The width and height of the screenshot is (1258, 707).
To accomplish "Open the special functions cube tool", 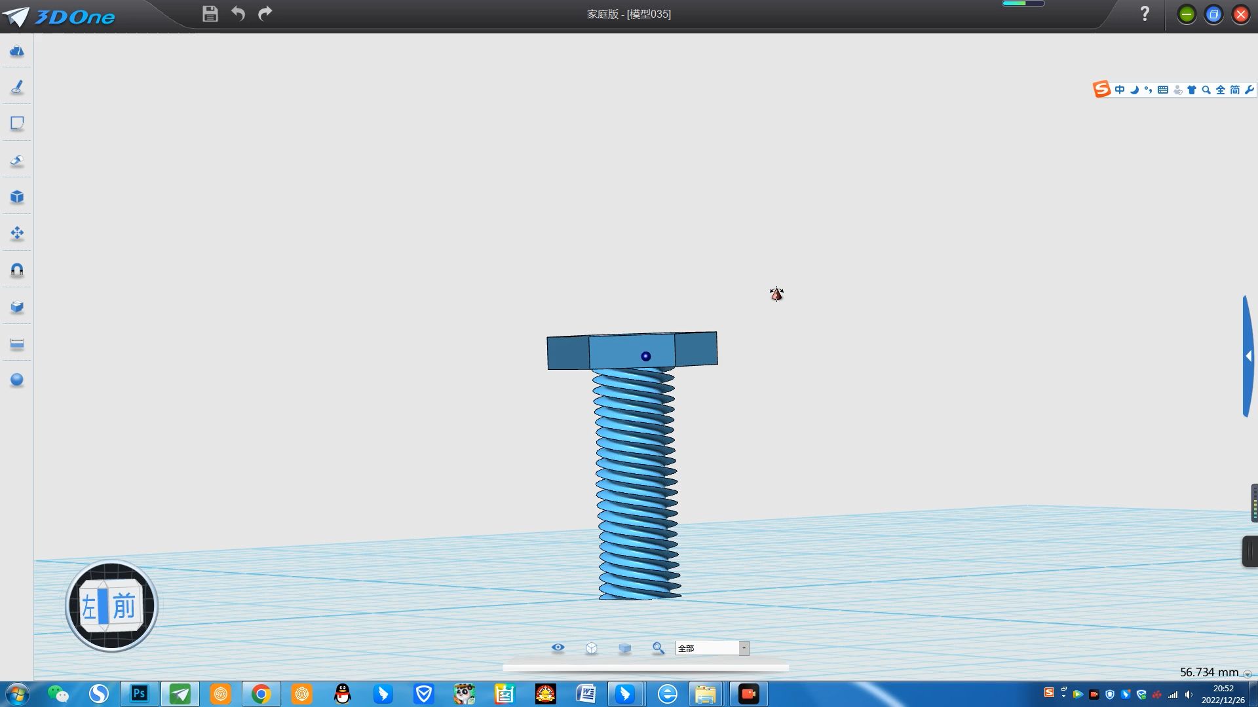I will coord(17,197).
